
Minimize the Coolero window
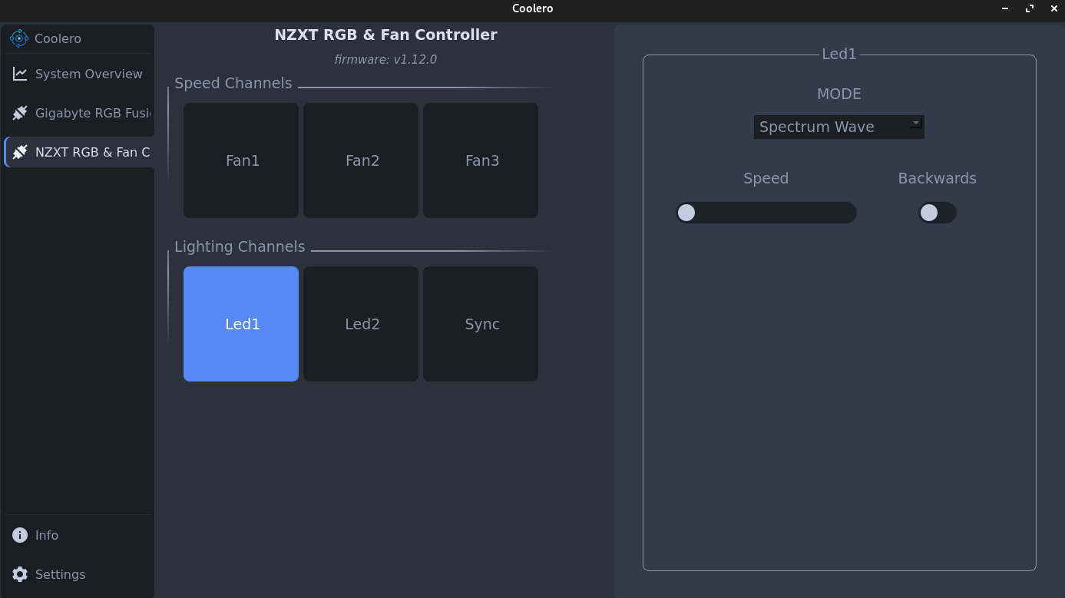tap(1005, 8)
